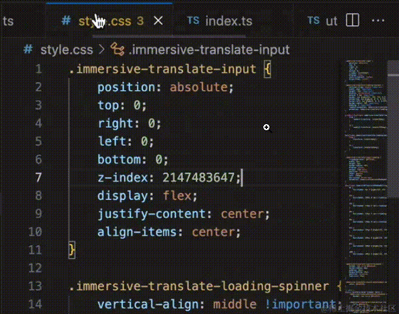Click the CSS hash icon on the style.css tab
The width and height of the screenshot is (399, 314).
66,20
